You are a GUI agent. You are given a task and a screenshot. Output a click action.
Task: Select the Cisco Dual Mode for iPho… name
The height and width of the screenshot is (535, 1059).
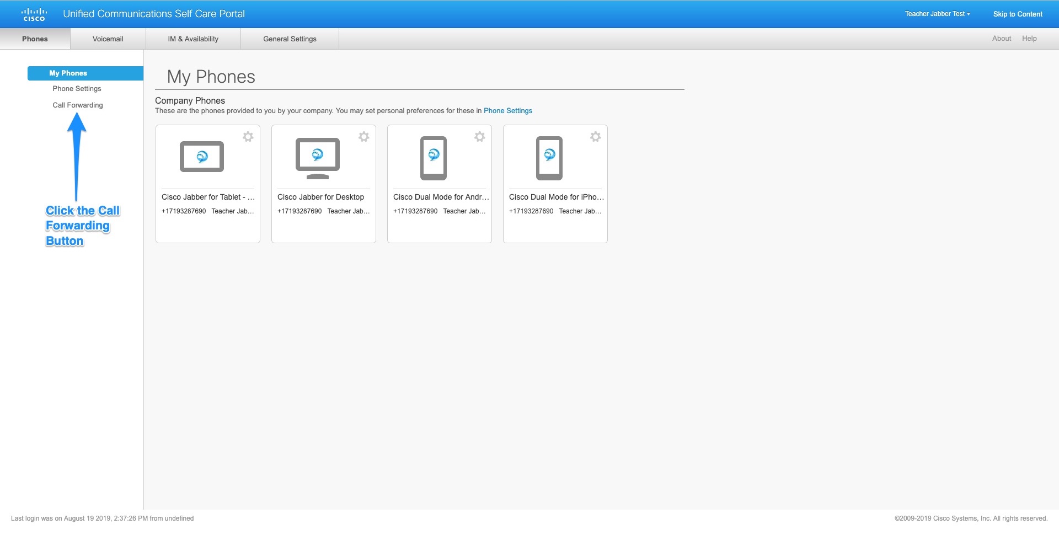[x=557, y=197]
